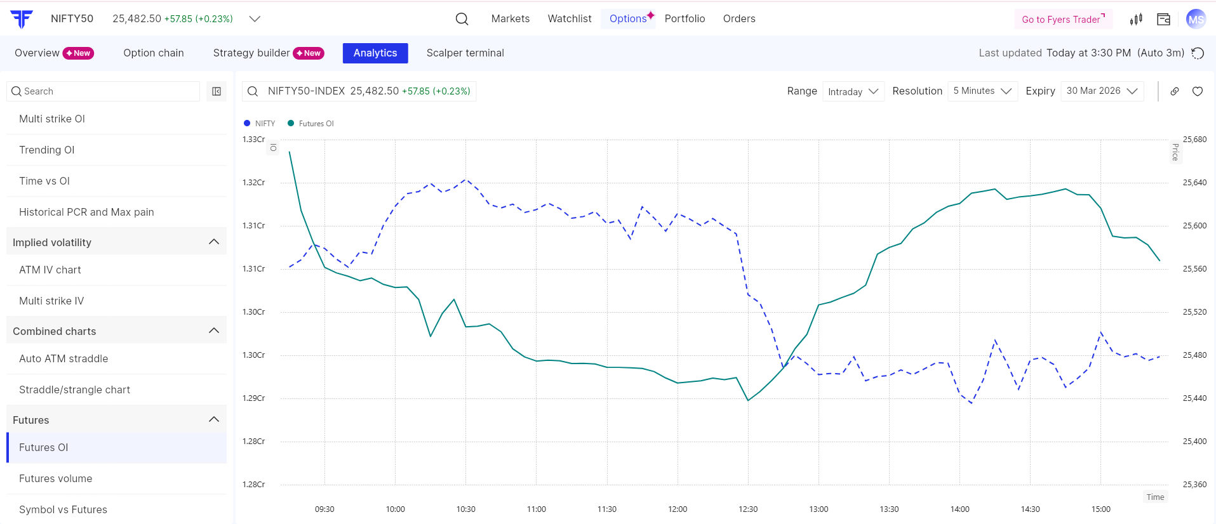Screen dimensions: 1216x524
Task: Open the Watchlist menu item
Action: 570,19
